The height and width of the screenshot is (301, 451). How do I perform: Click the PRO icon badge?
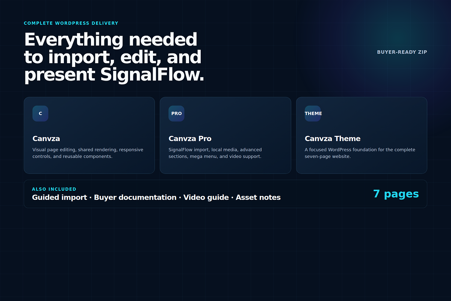(x=176, y=114)
